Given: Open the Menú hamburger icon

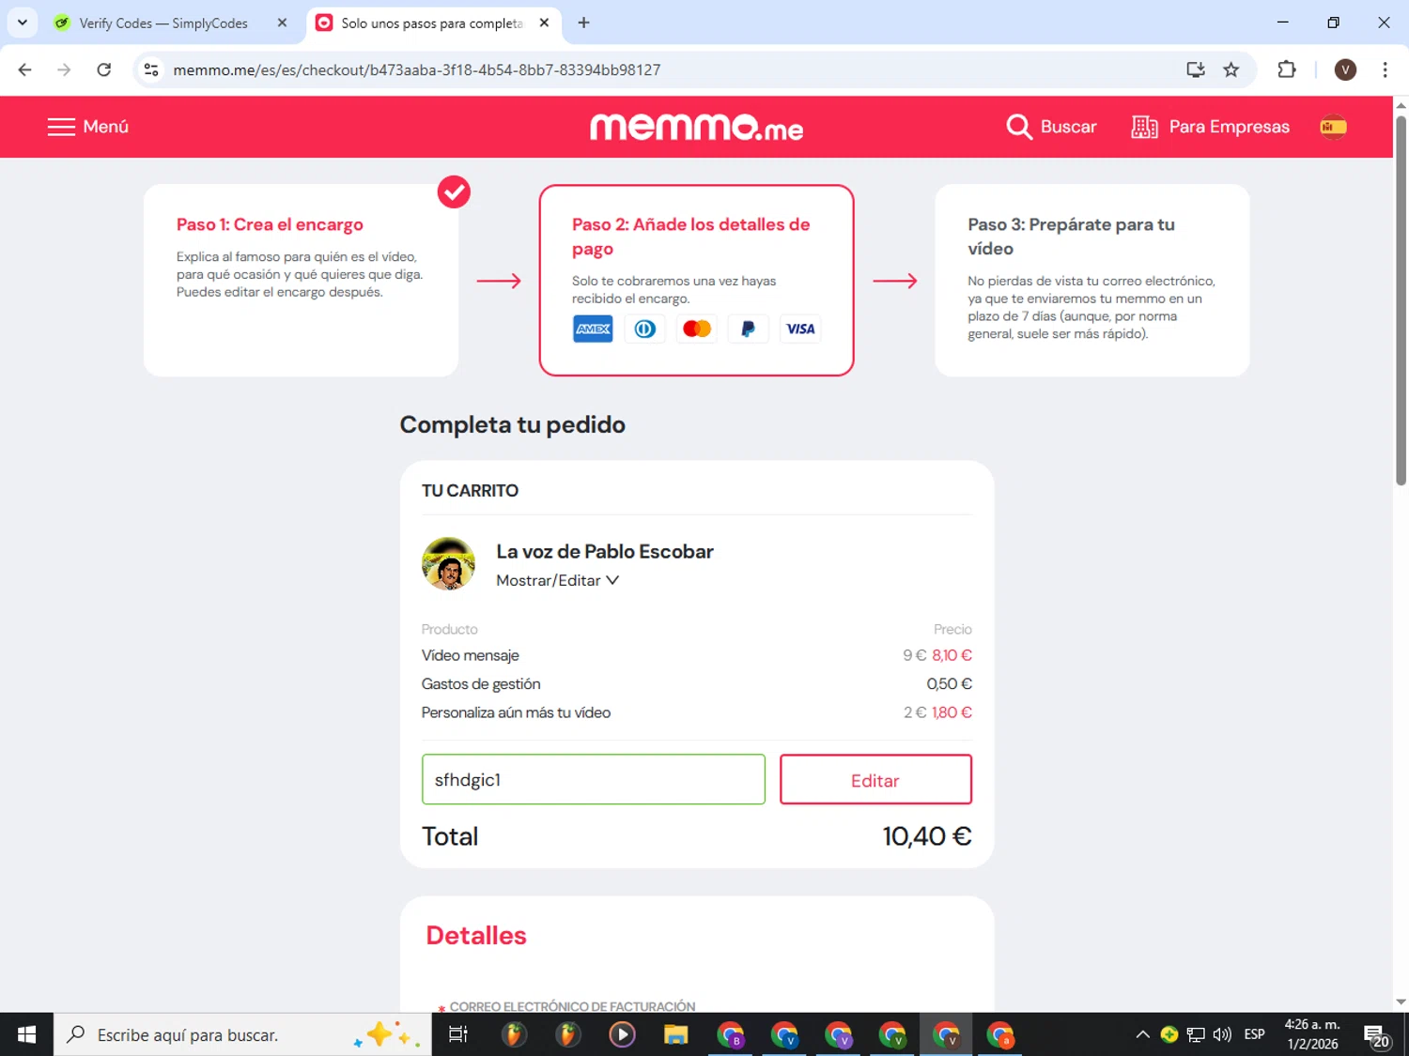Looking at the screenshot, I should click(x=61, y=127).
